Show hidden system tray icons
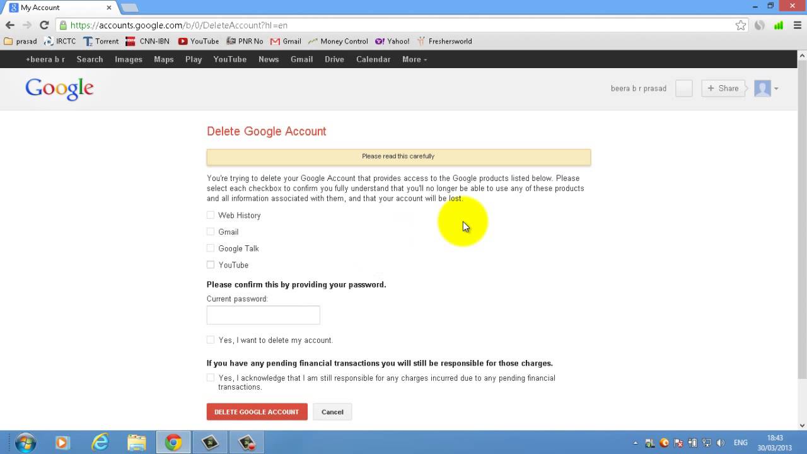This screenshot has height=454, width=807. 635,443
